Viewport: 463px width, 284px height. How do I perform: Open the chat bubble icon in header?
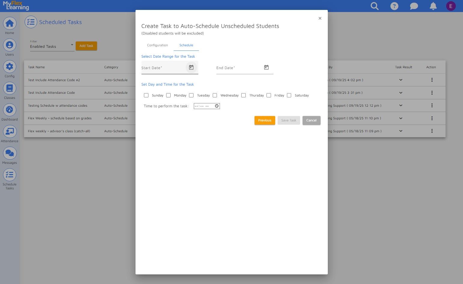[x=414, y=6]
